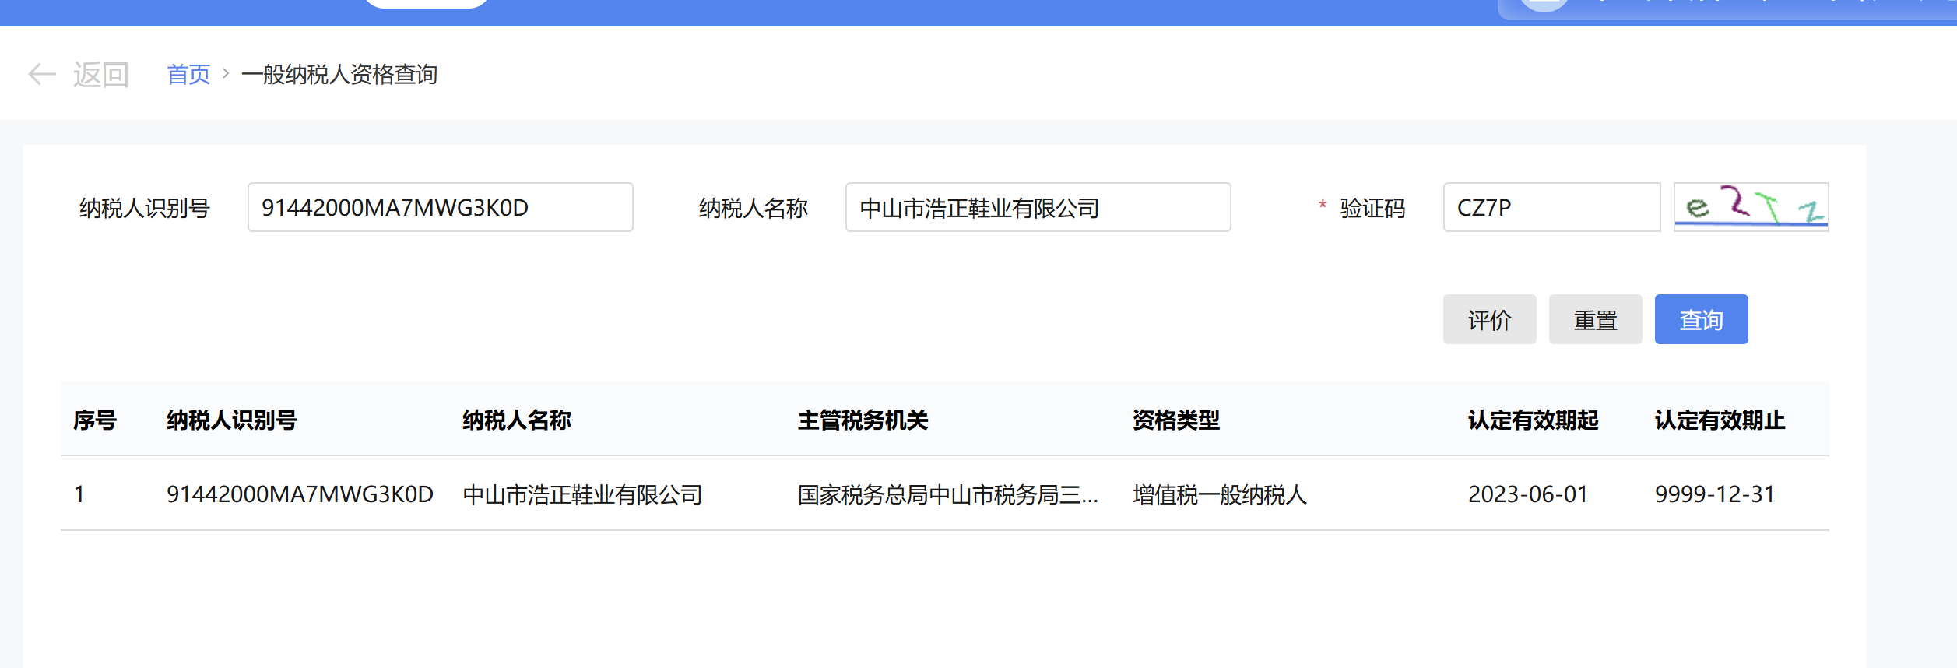Screen dimensions: 1957x668
Task: Click the 主管税务机关 column header
Action: [863, 420]
